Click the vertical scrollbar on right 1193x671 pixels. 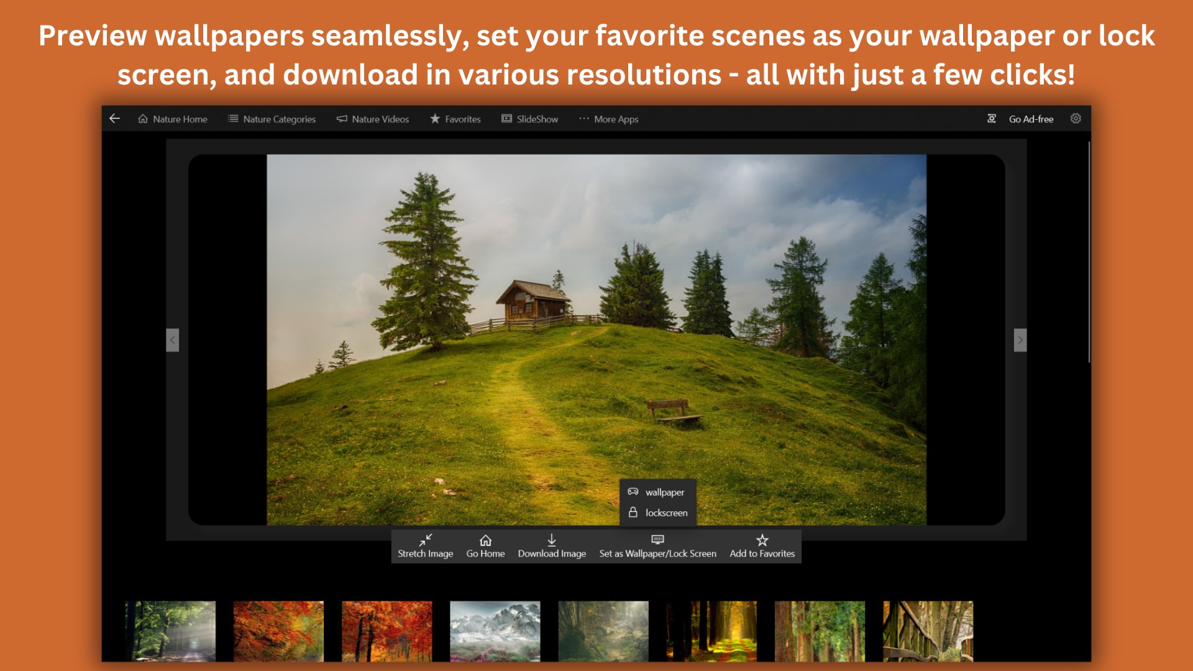tap(1089, 252)
